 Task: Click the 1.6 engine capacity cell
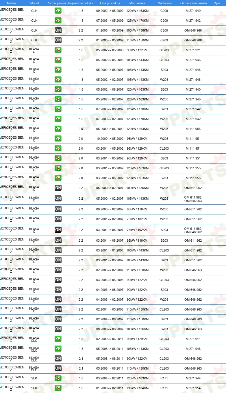pyautogui.click(x=81, y=339)
